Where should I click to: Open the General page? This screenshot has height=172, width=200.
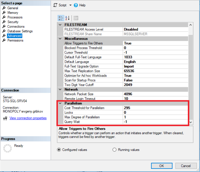pyautogui.click(x=13, y=8)
